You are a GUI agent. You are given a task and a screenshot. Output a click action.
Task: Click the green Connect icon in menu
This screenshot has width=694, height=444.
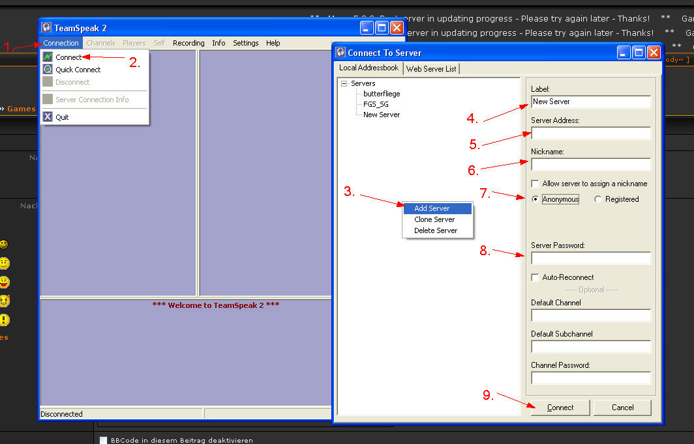[48, 57]
